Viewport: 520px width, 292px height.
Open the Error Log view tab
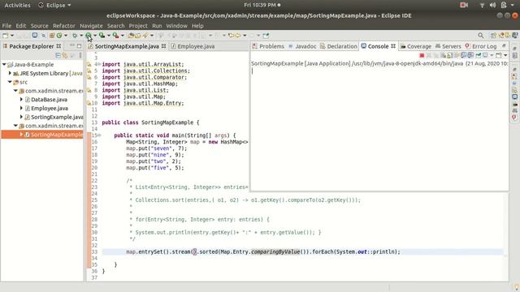coord(480,46)
